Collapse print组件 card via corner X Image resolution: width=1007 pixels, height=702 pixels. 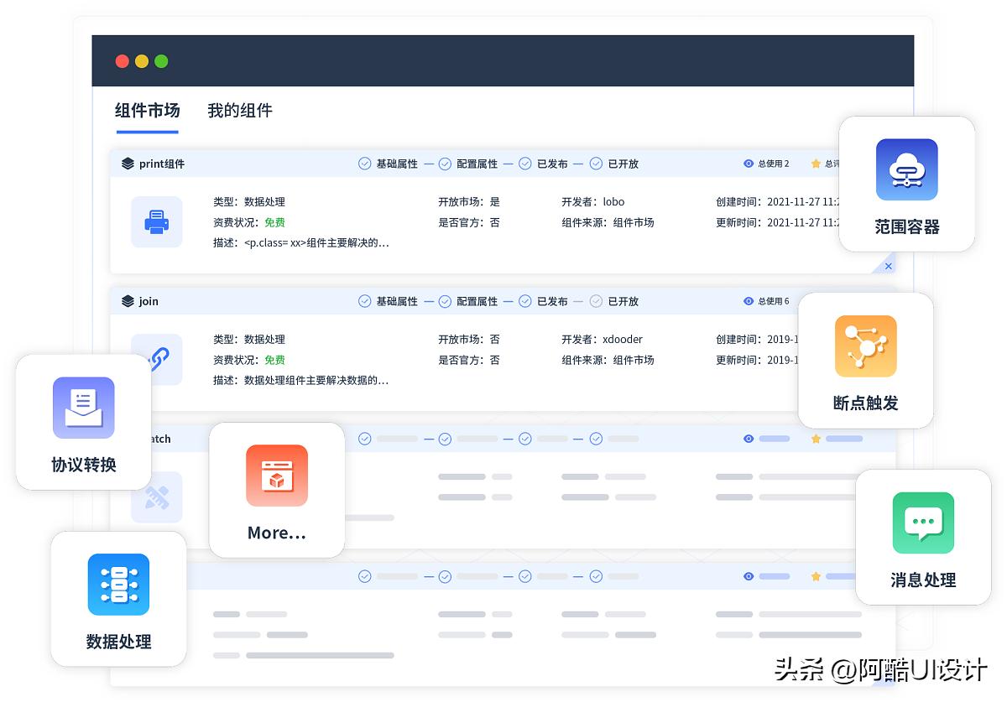click(x=888, y=266)
